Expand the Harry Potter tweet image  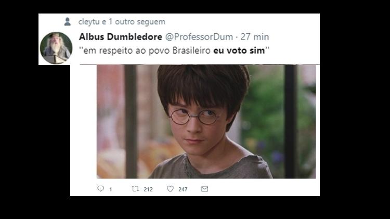click(206, 121)
